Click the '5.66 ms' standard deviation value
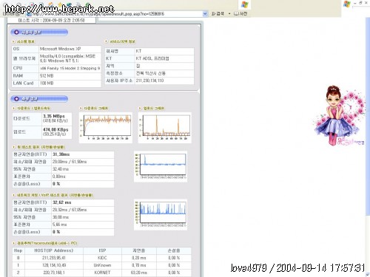This screenshot has width=370, height=277. tap(59, 225)
